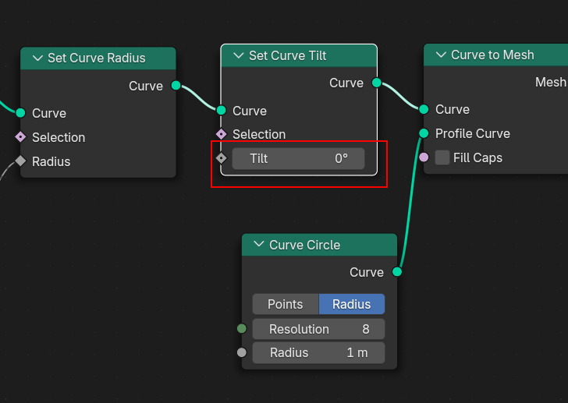Collapse the Set Curve Tilt node
Viewport: 568px width, 403px height.
point(239,55)
